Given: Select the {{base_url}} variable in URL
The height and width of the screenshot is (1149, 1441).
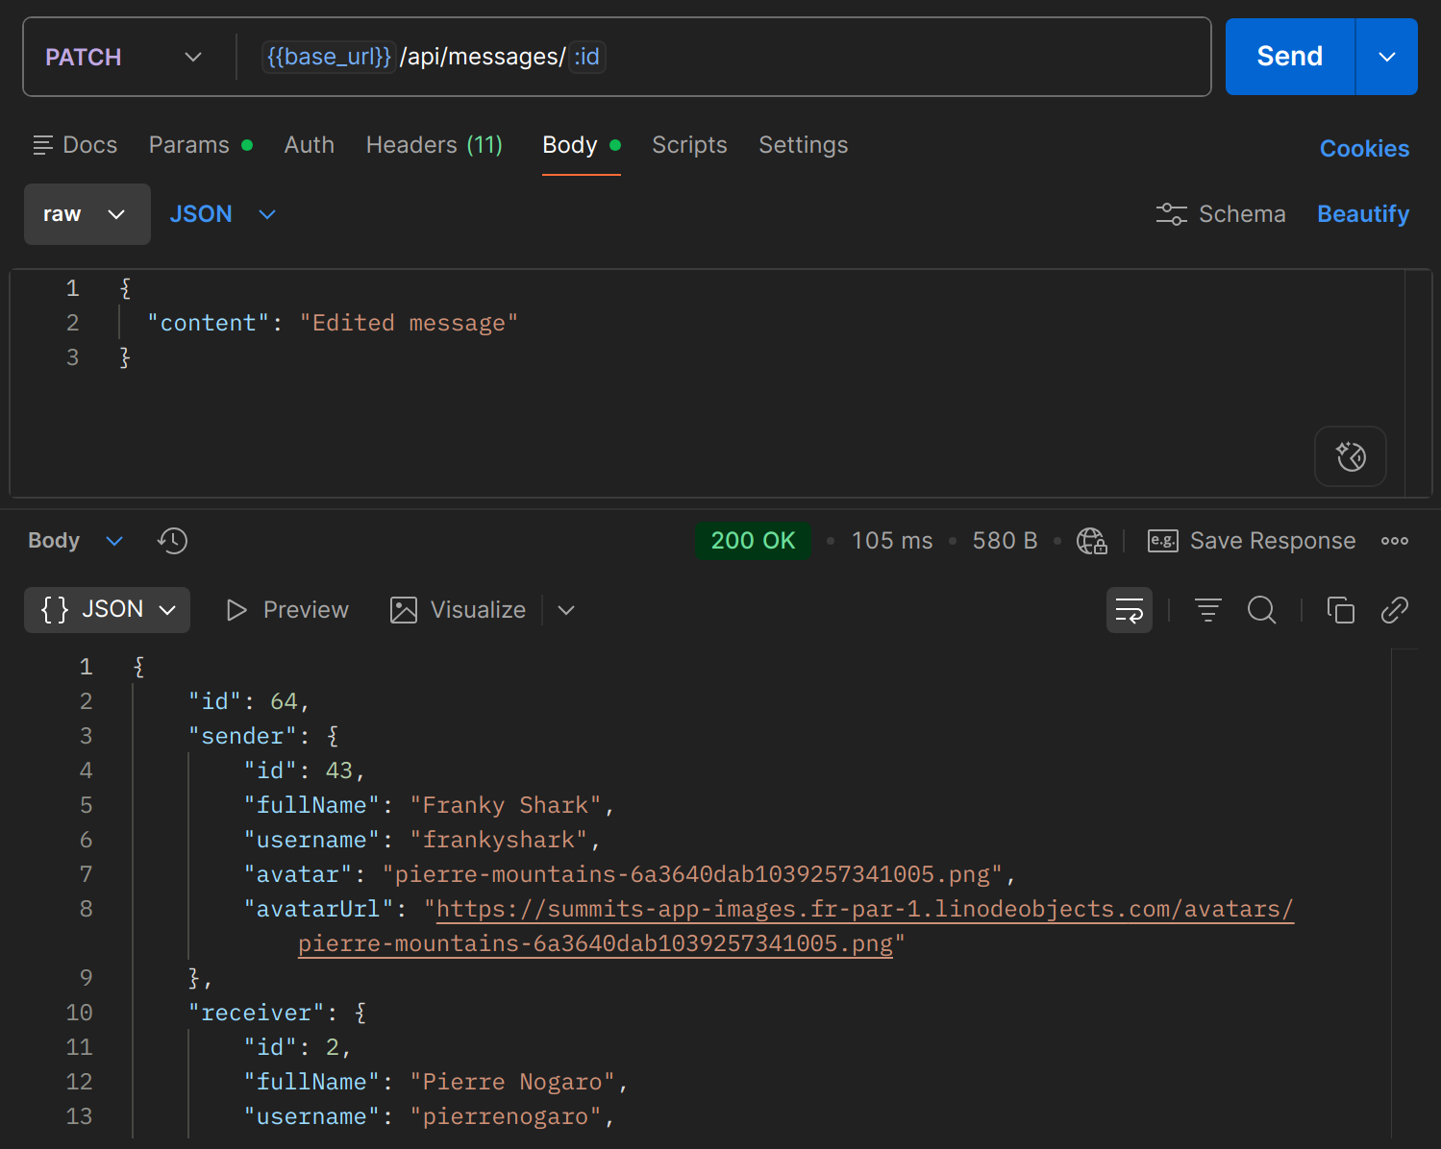Looking at the screenshot, I should coord(329,57).
